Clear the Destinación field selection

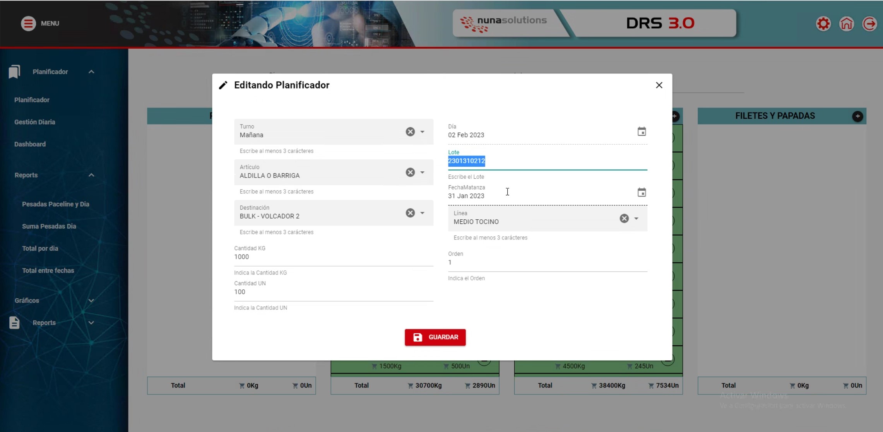click(x=410, y=213)
